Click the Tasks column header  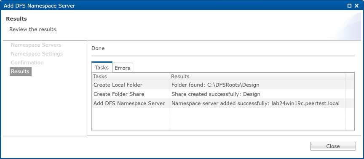click(x=131, y=76)
